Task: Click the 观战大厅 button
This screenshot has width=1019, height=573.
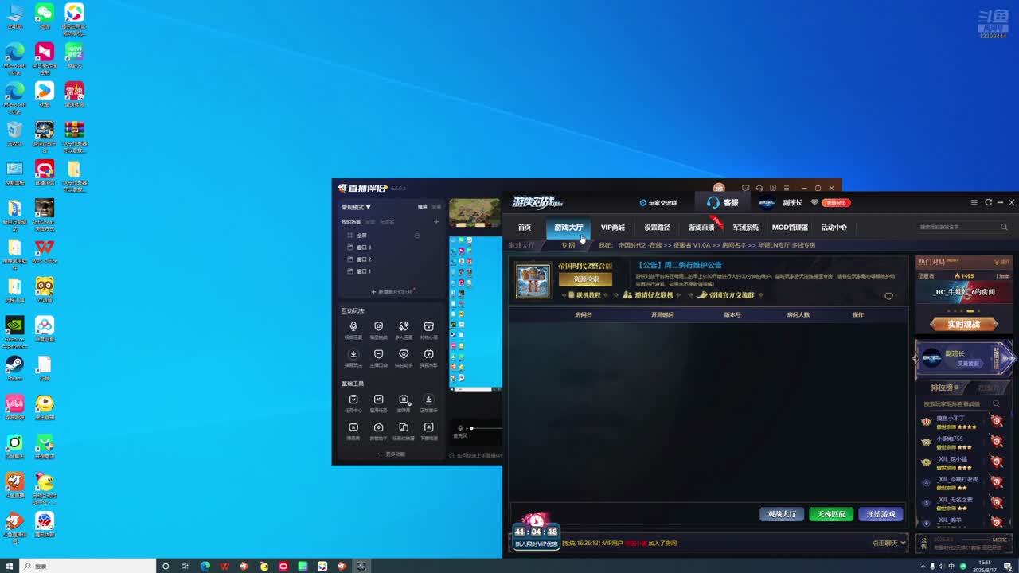Action: click(x=782, y=514)
